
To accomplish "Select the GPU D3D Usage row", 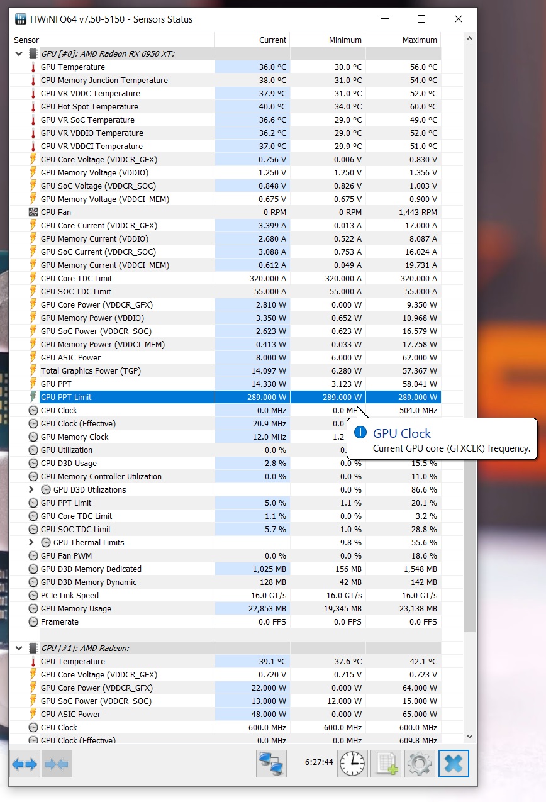I will coord(225,463).
